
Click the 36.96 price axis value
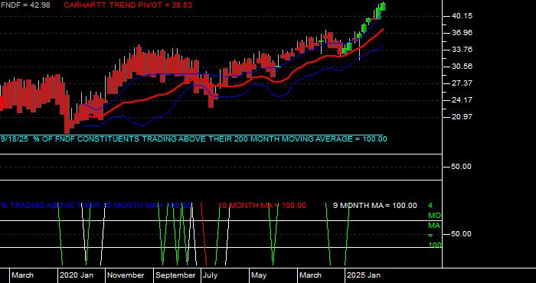(462, 33)
